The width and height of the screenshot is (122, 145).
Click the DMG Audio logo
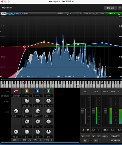(8, 14)
